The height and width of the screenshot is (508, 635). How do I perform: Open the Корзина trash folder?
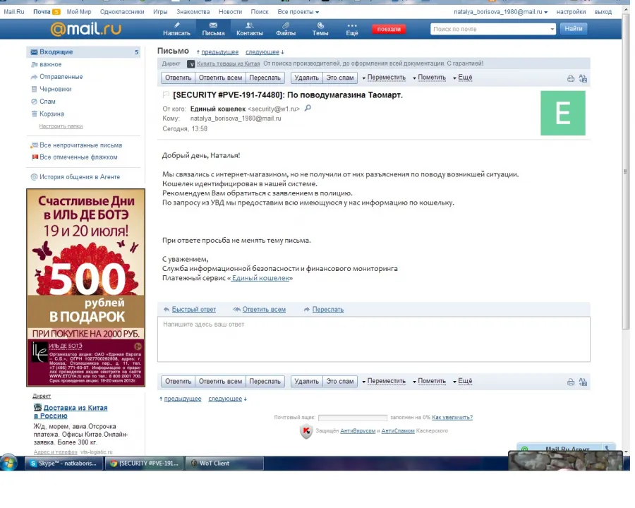(52, 114)
